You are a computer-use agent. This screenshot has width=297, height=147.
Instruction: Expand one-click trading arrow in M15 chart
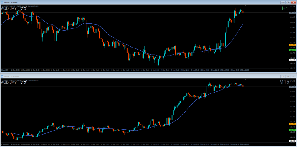tap(2, 80)
